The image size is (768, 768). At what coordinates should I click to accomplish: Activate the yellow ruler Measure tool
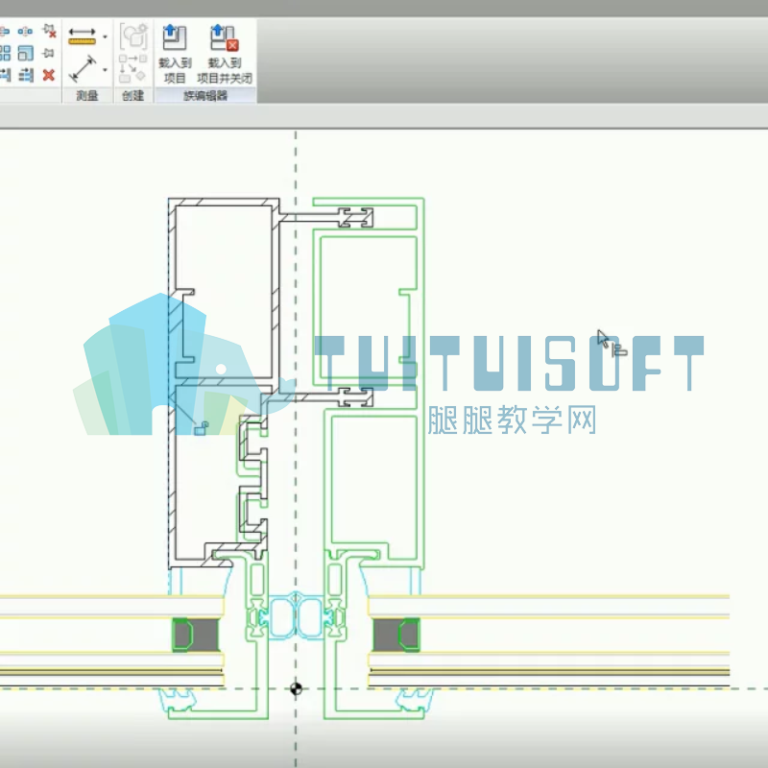tap(82, 36)
